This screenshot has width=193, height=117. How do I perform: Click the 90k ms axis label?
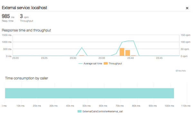point(153,106)
